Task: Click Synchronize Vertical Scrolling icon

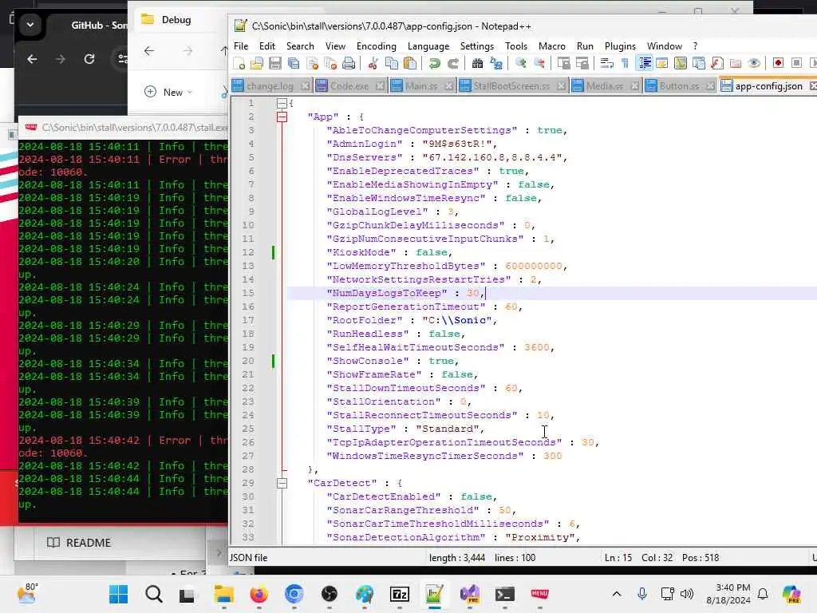Action: [564, 64]
